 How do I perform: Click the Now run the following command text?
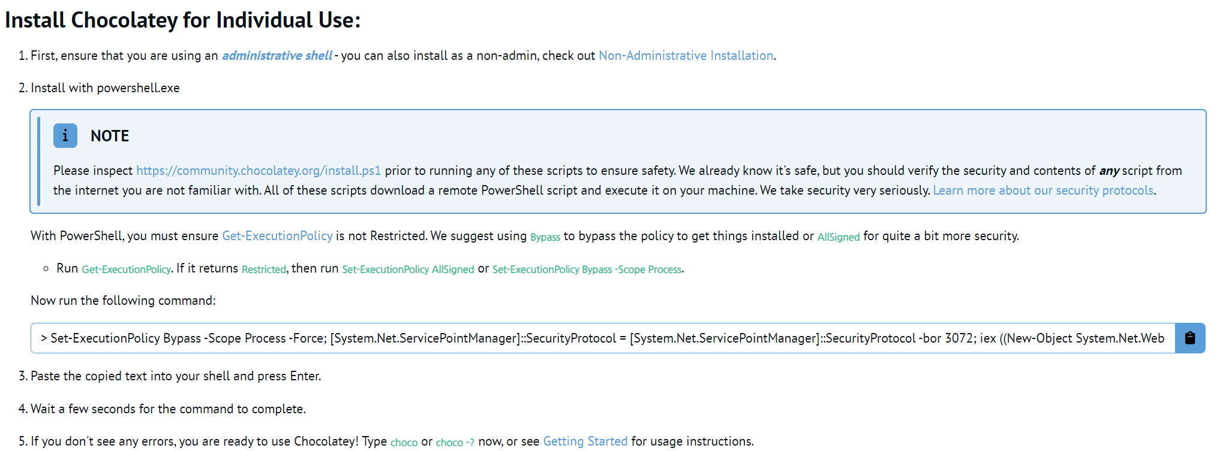[x=123, y=301]
